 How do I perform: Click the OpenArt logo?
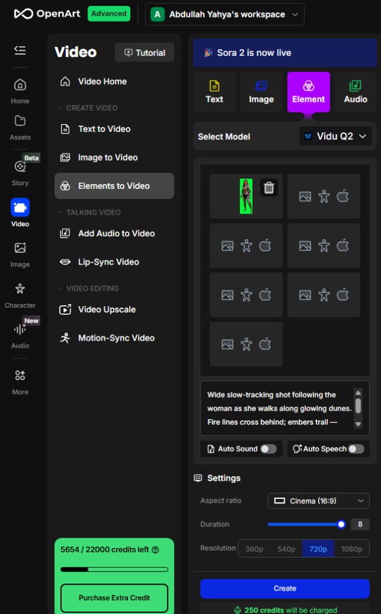click(x=47, y=14)
